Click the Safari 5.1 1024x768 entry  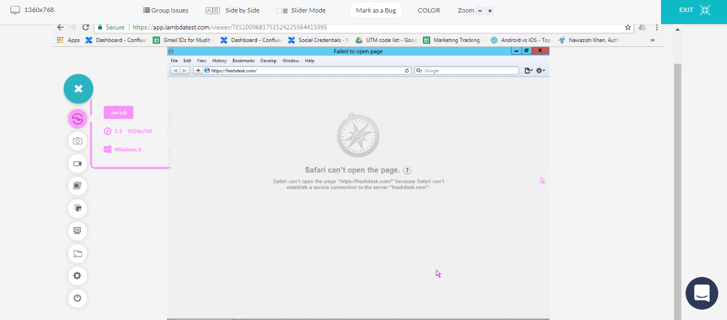pos(128,131)
